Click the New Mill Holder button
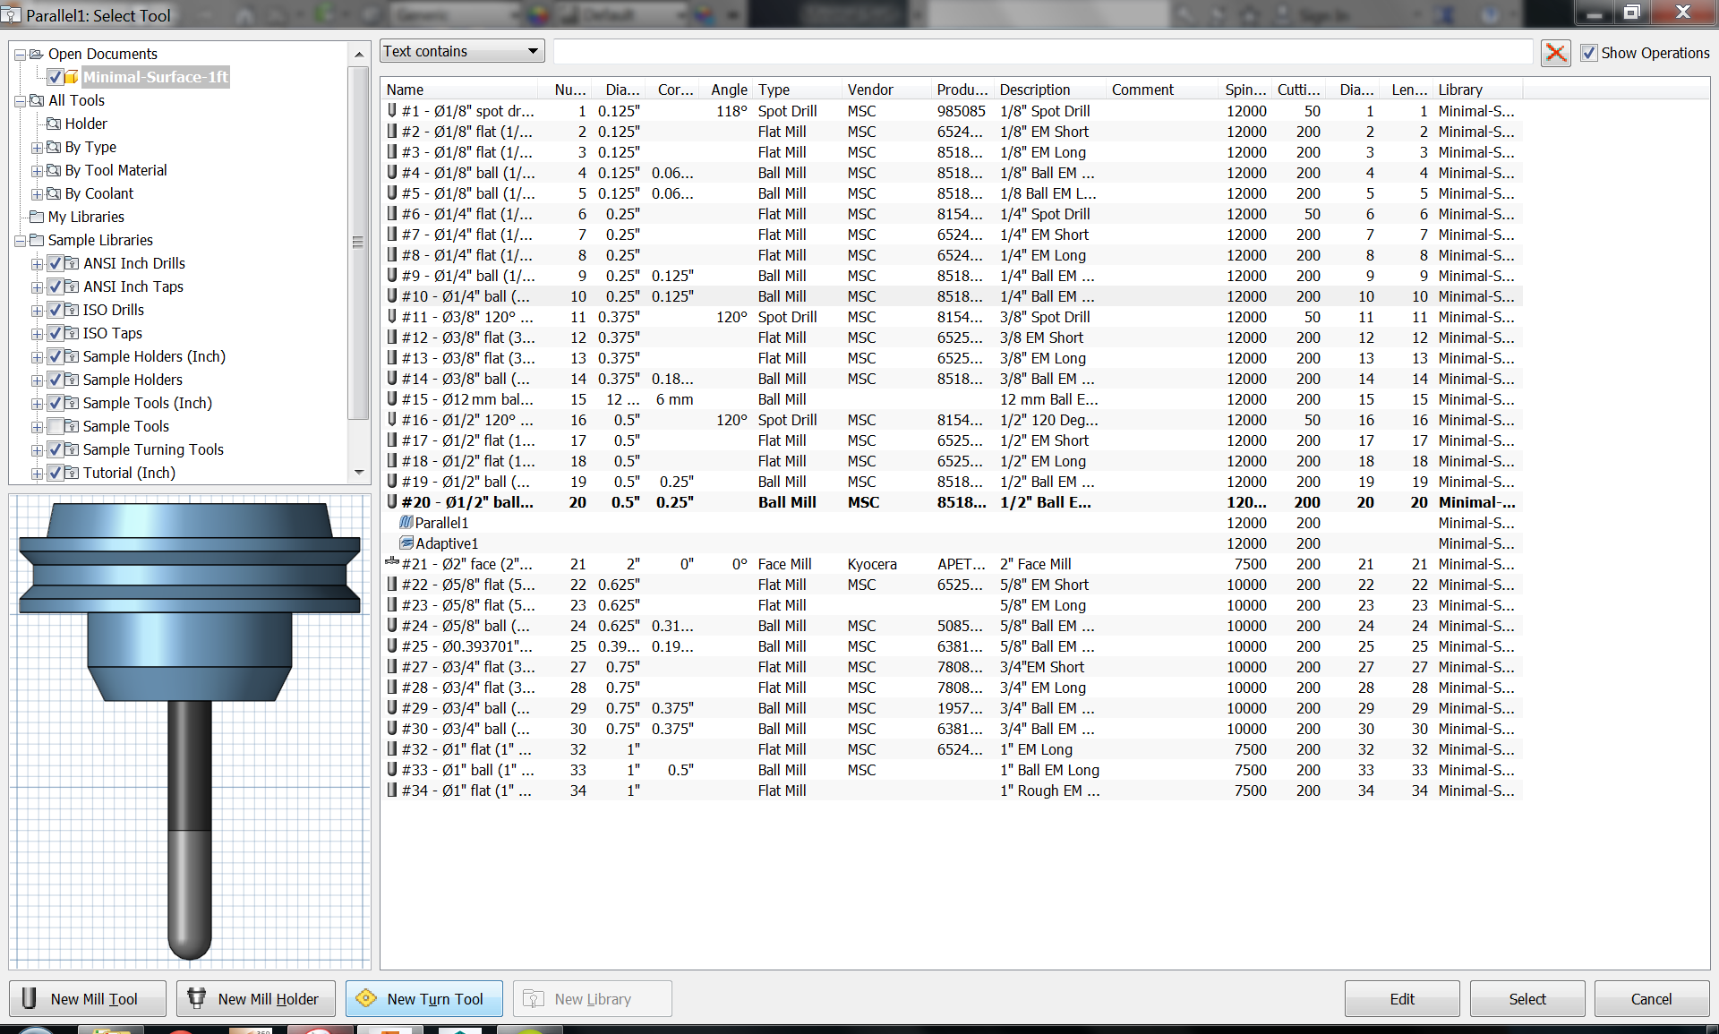Image resolution: width=1719 pixels, height=1034 pixels. pos(256,999)
